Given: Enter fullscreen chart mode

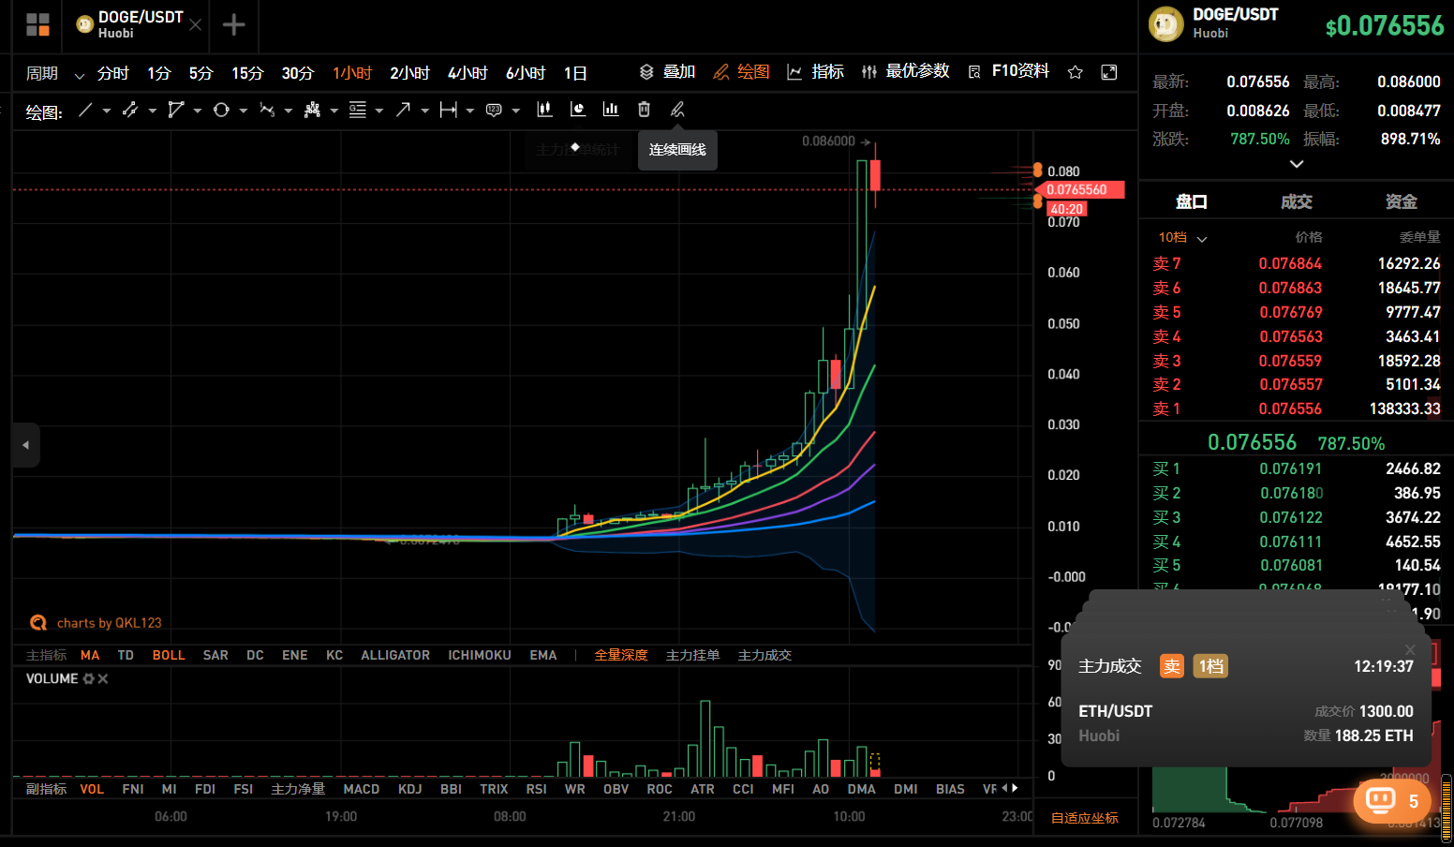Looking at the screenshot, I should click(1109, 72).
